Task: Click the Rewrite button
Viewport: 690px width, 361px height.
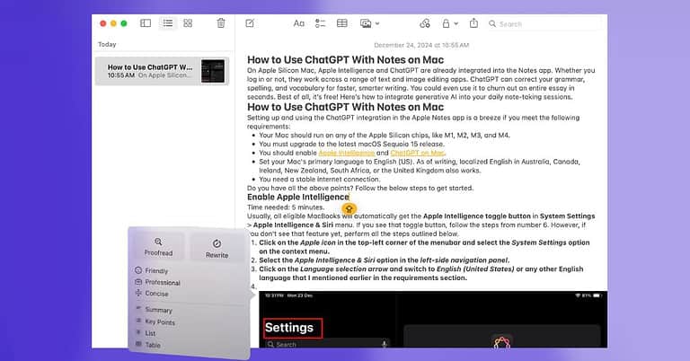Action: point(217,249)
